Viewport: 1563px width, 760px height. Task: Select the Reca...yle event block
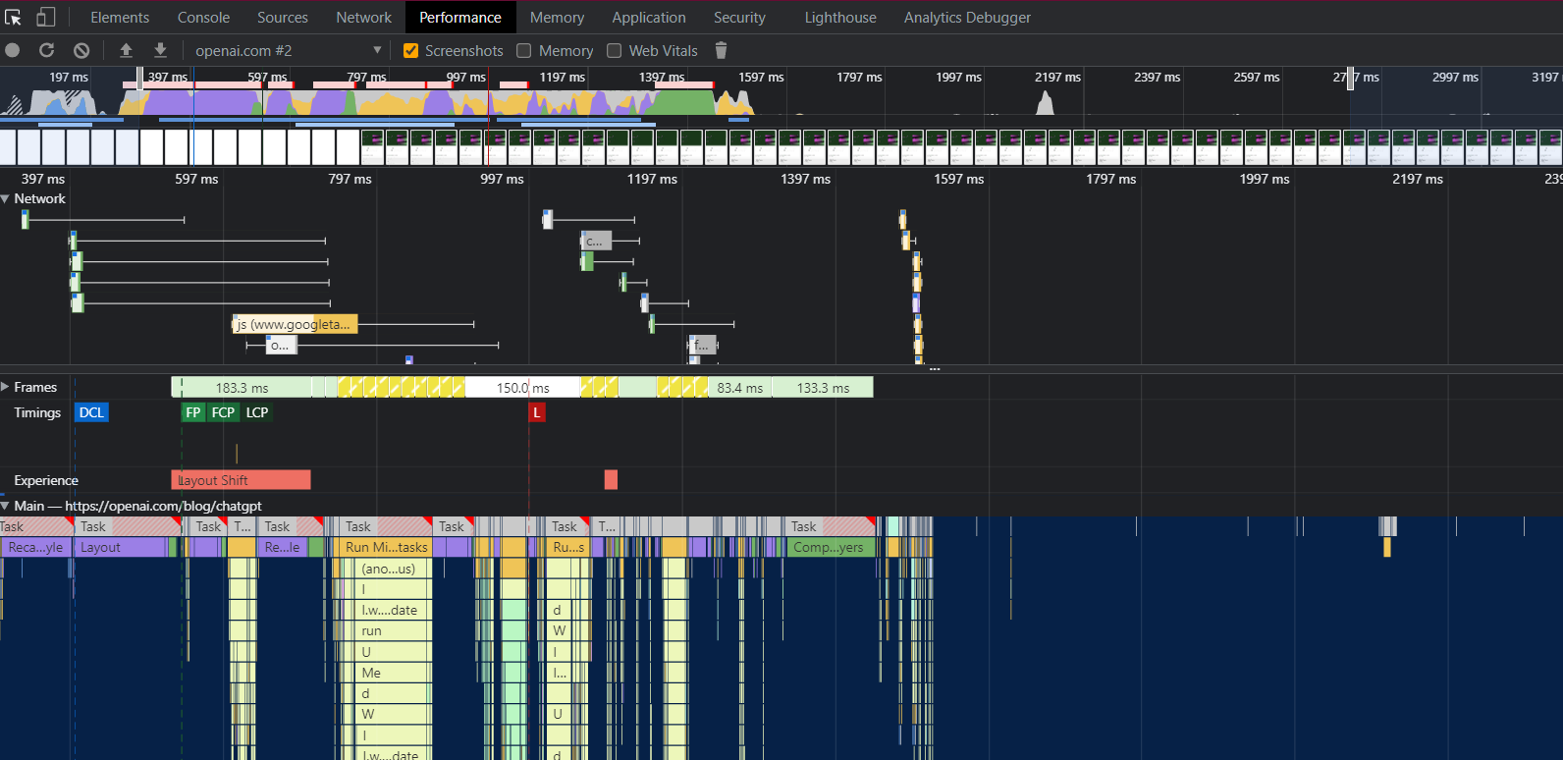36,547
